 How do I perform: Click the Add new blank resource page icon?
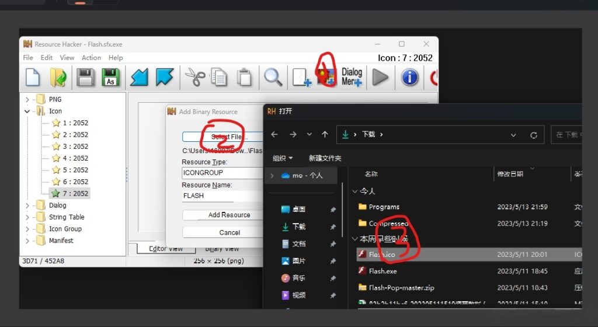coord(301,77)
